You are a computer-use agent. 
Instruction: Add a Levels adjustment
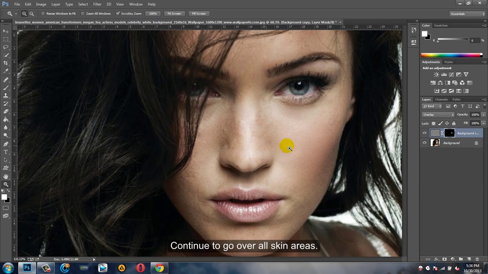(x=444, y=75)
